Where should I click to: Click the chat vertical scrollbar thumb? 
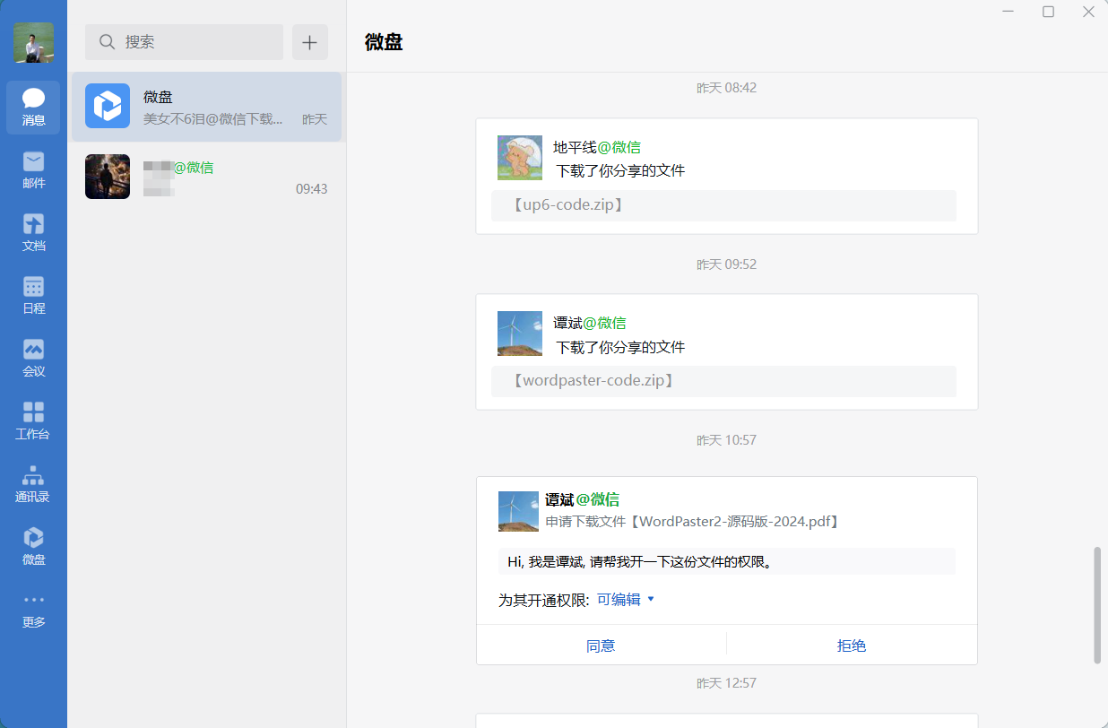click(x=1097, y=605)
